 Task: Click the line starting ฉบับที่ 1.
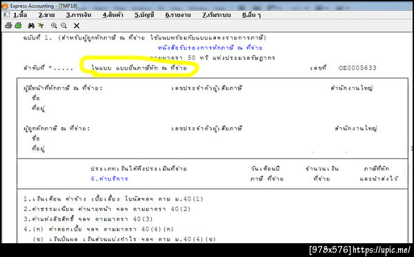[x=145, y=38]
